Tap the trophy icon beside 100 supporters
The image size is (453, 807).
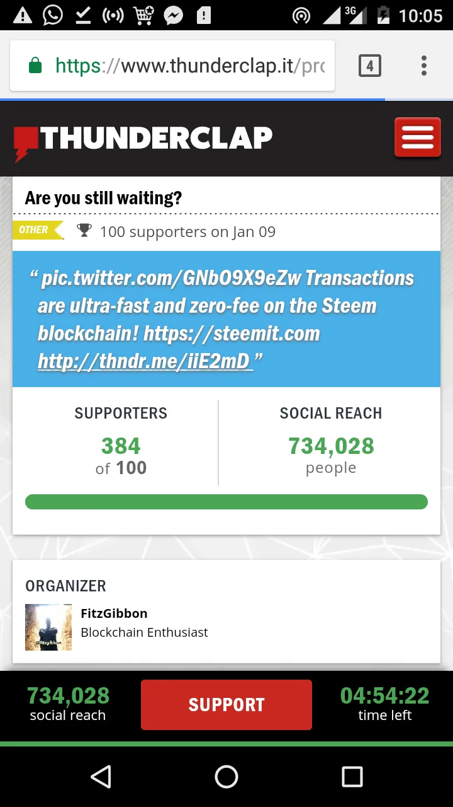coord(84,231)
